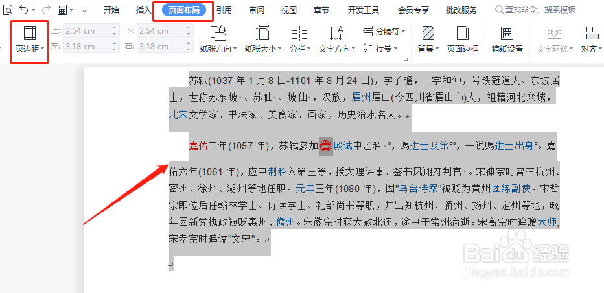Click the 制科 hyperlink

(277, 171)
